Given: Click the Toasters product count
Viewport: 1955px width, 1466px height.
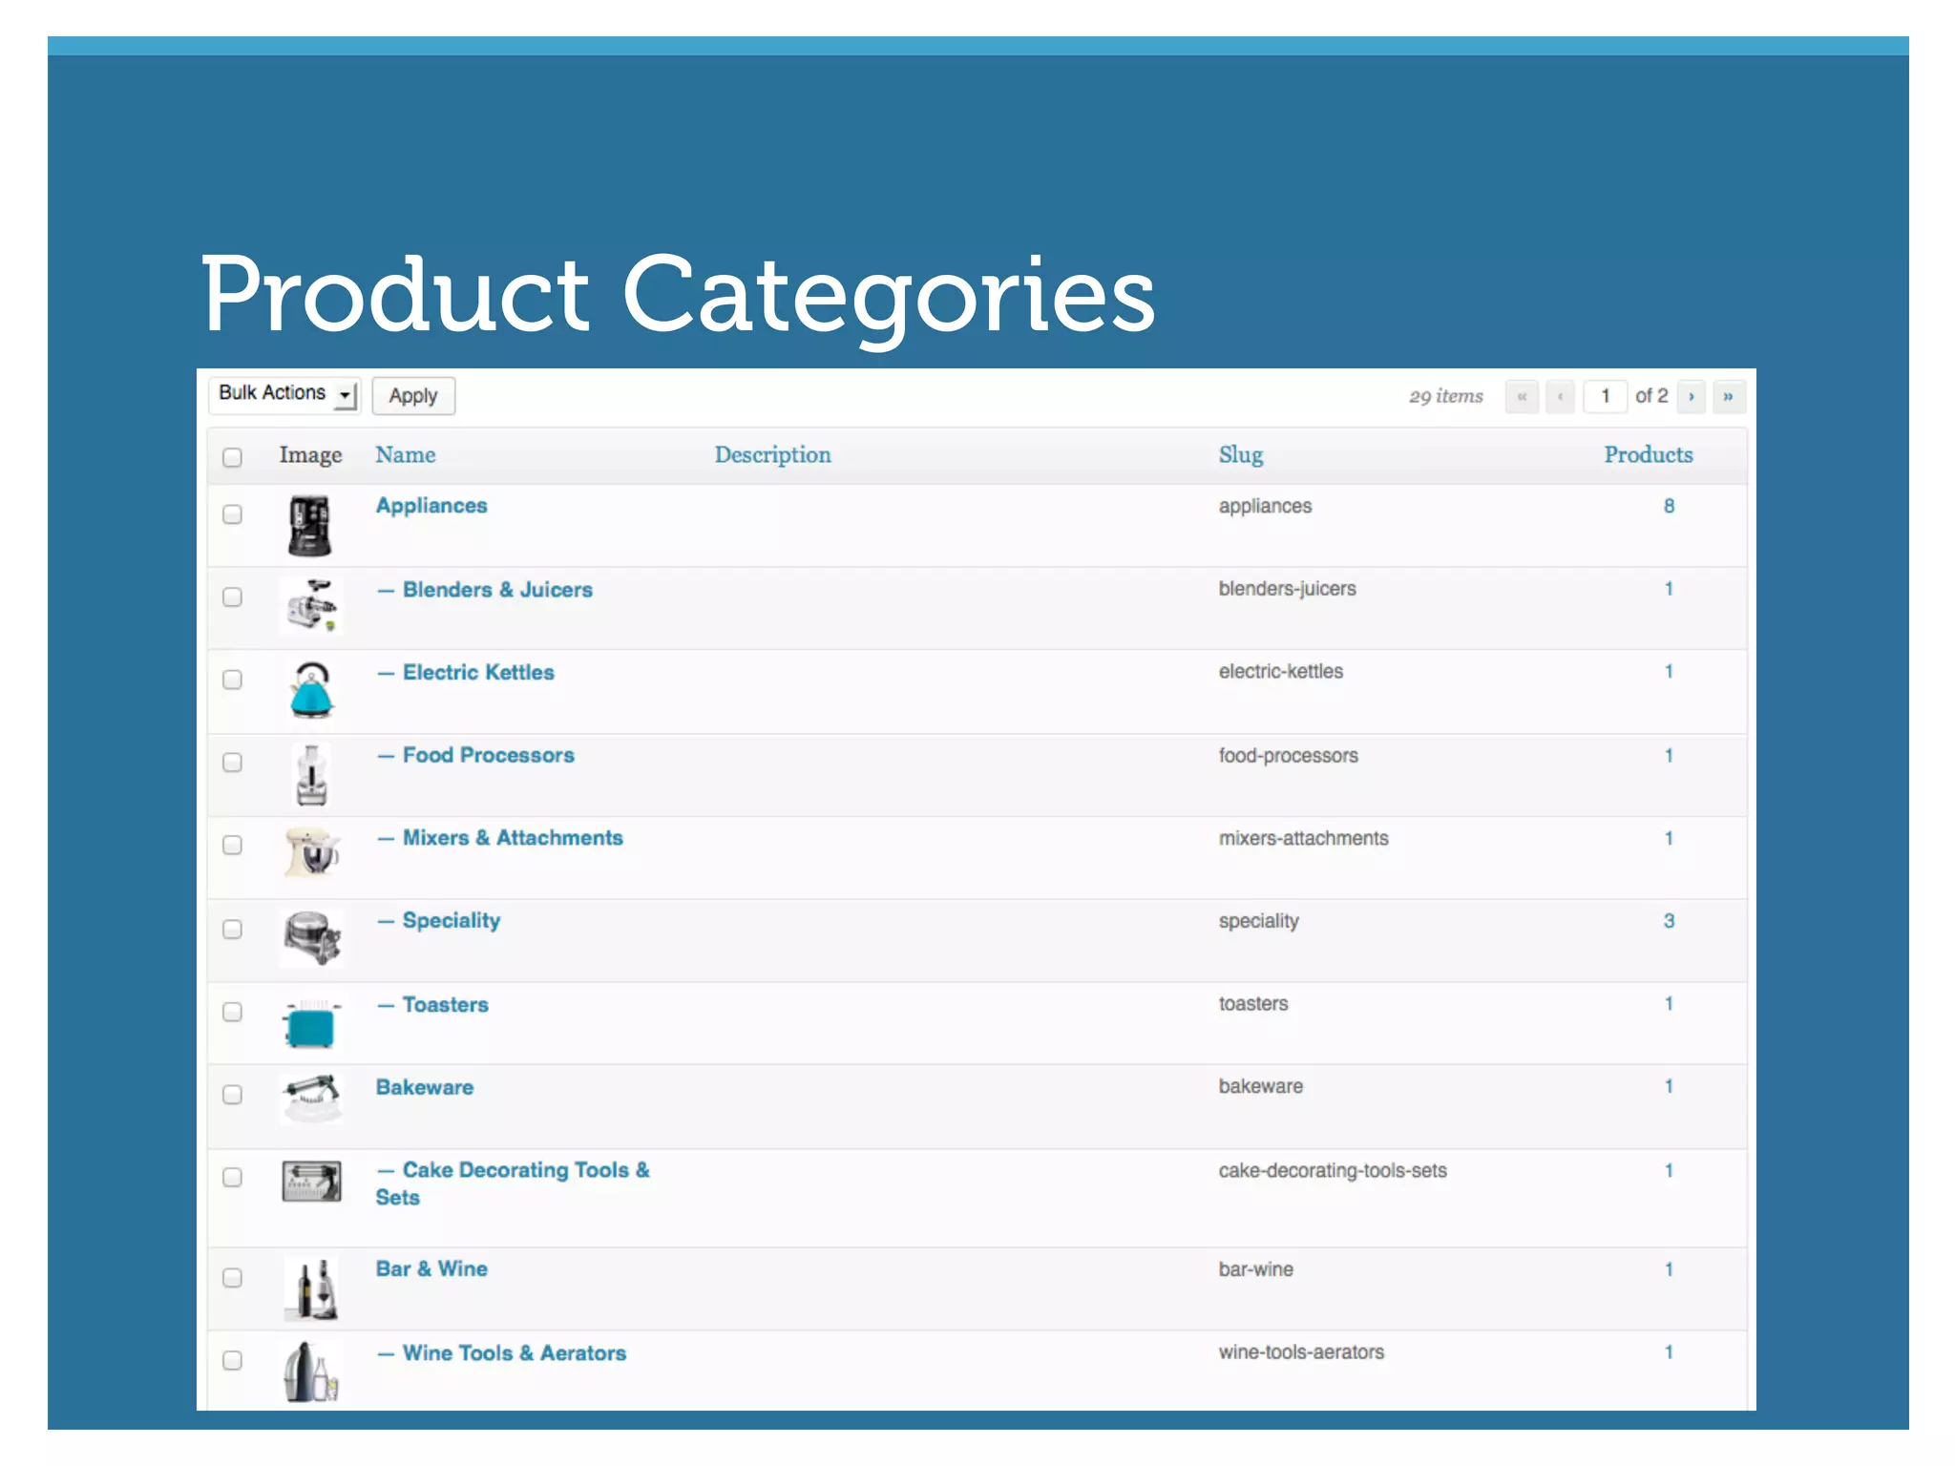Looking at the screenshot, I should coord(1669,1004).
